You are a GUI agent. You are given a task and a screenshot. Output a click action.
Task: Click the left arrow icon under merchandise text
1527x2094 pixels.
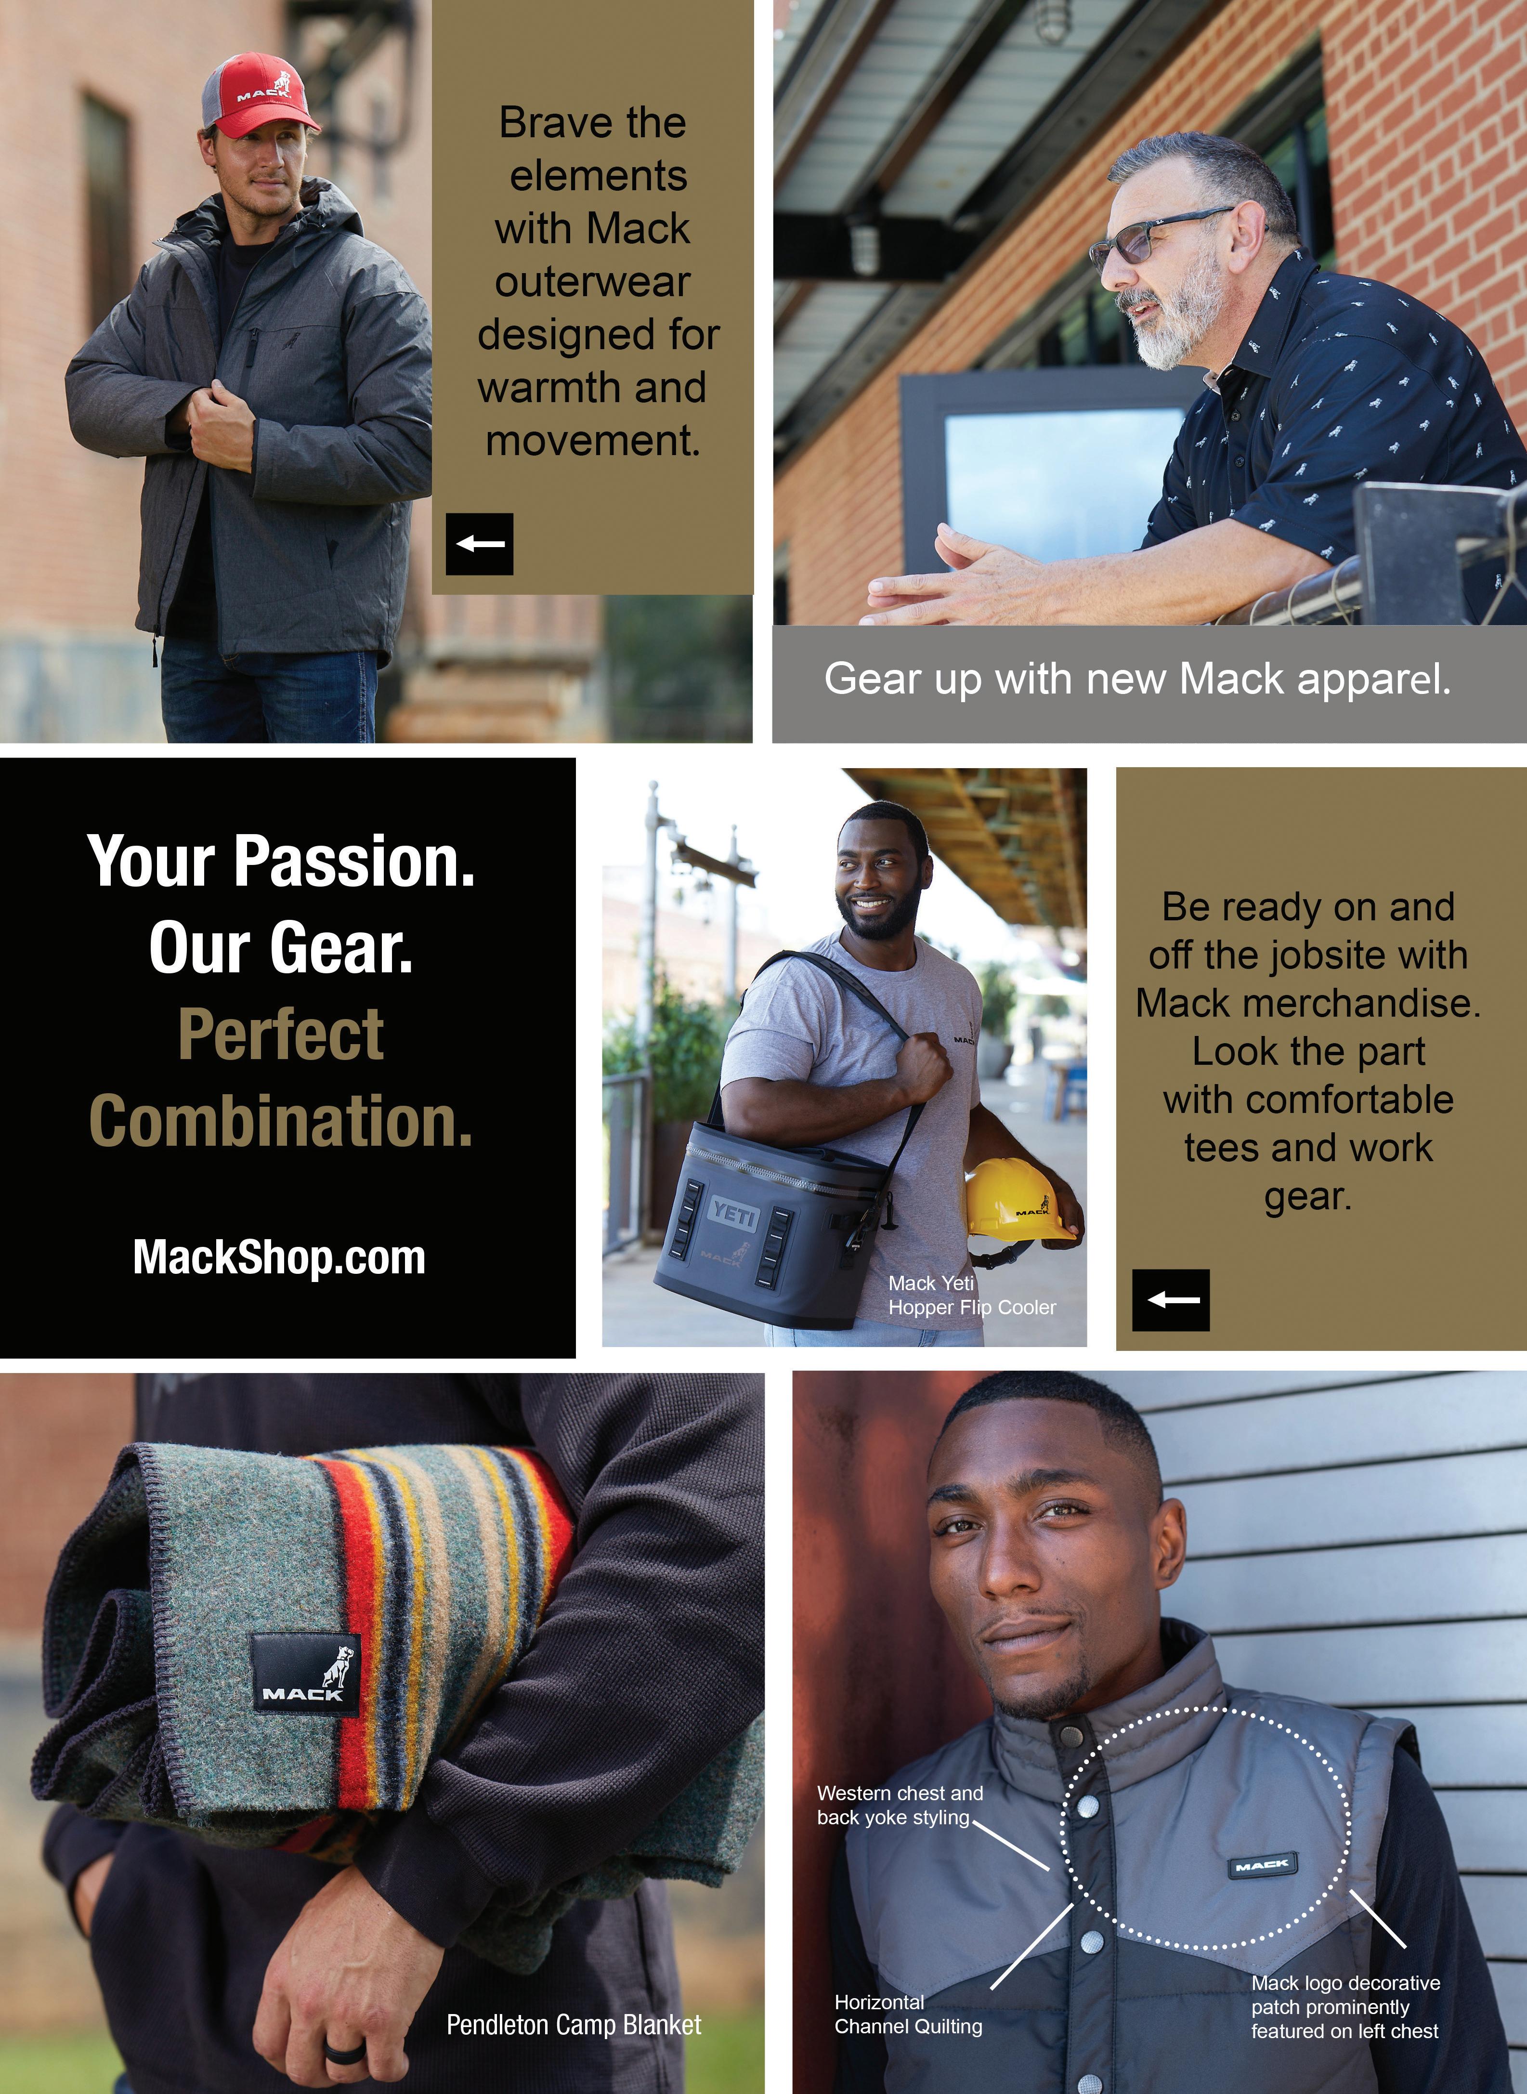(1171, 1300)
